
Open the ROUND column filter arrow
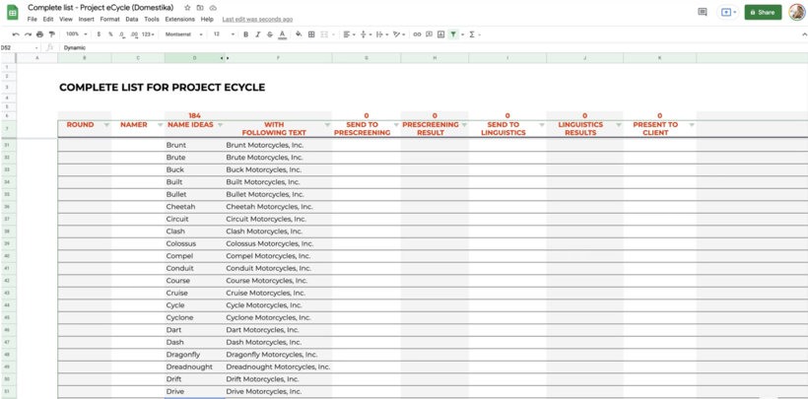[106, 125]
